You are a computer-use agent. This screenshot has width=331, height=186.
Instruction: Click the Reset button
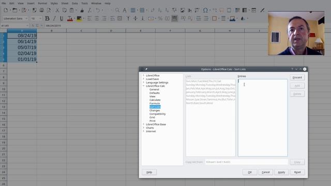(297, 172)
